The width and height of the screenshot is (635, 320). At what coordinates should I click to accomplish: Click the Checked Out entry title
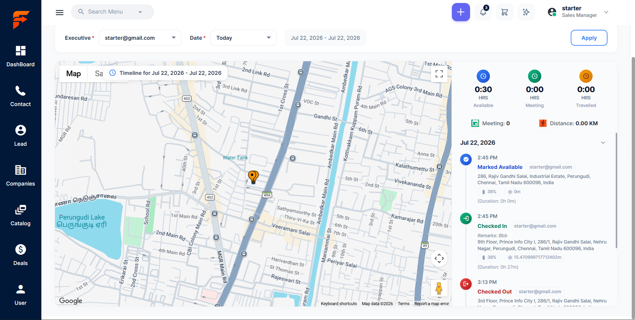(495, 292)
